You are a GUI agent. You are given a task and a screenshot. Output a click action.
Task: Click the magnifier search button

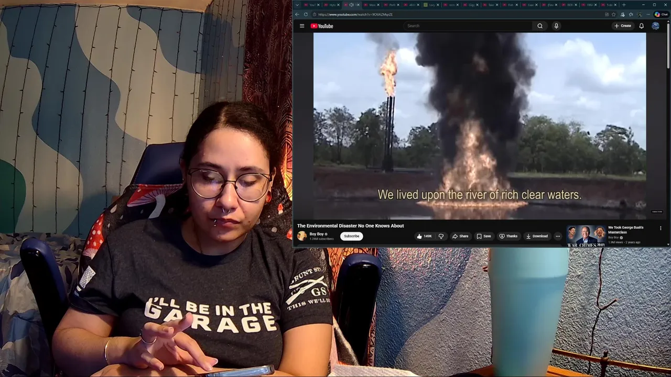(x=540, y=26)
